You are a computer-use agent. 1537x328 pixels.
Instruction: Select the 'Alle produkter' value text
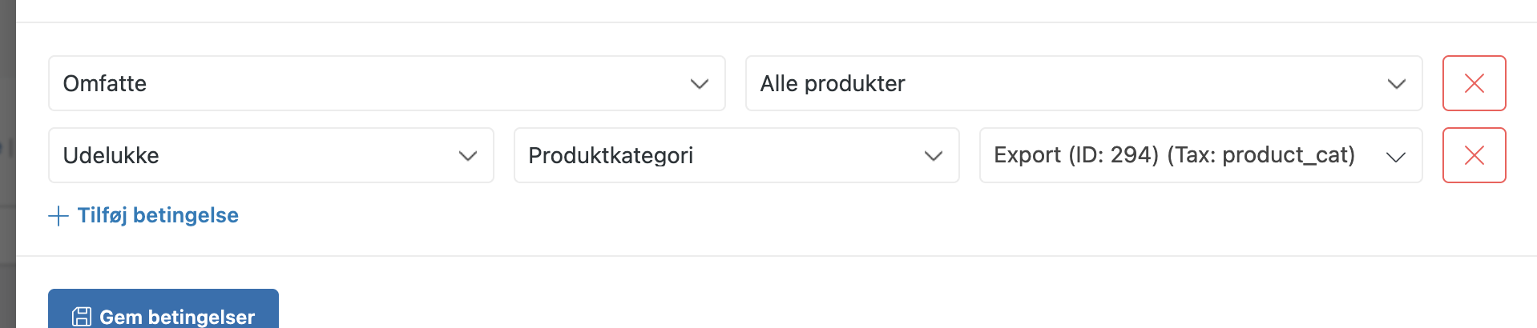[833, 83]
